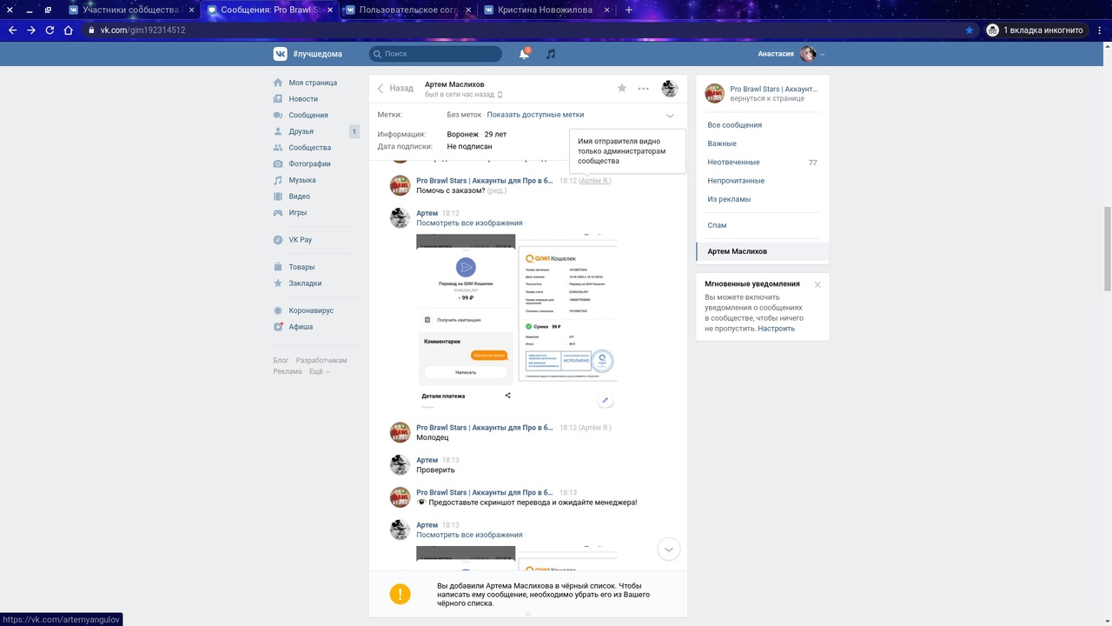
Task: Click the edit pencil on the image
Action: coord(606,401)
